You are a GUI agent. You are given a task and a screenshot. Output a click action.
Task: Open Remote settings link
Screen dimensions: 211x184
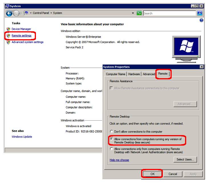coord(22,36)
